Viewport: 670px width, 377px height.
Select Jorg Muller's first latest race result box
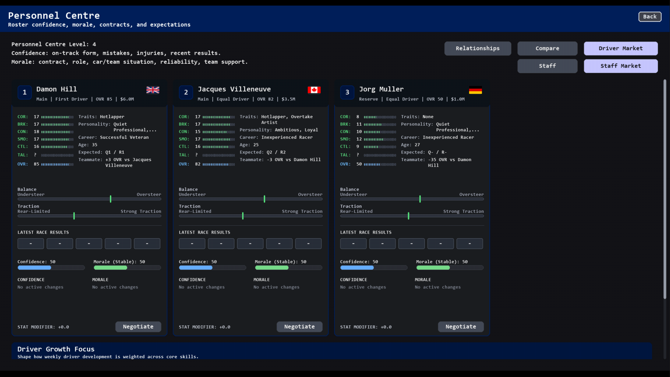click(353, 243)
